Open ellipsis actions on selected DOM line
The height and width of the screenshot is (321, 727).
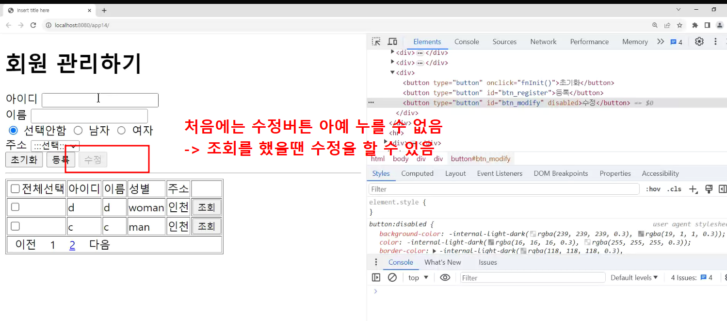(x=371, y=103)
